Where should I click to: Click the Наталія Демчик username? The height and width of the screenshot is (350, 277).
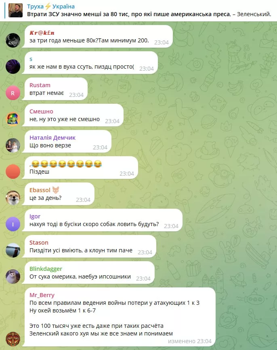pos(52,138)
